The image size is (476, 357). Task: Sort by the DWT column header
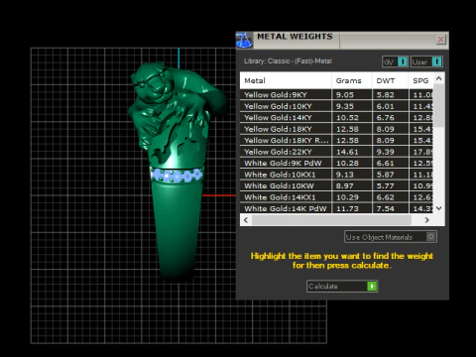click(390, 80)
